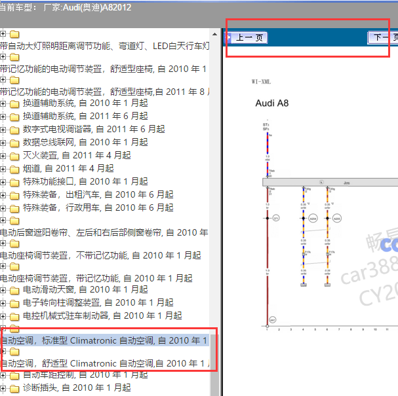The height and width of the screenshot is (396, 398).
Task: Select 电动滑动天窗, 自 2010 年 1 月起
Action: coord(85,289)
